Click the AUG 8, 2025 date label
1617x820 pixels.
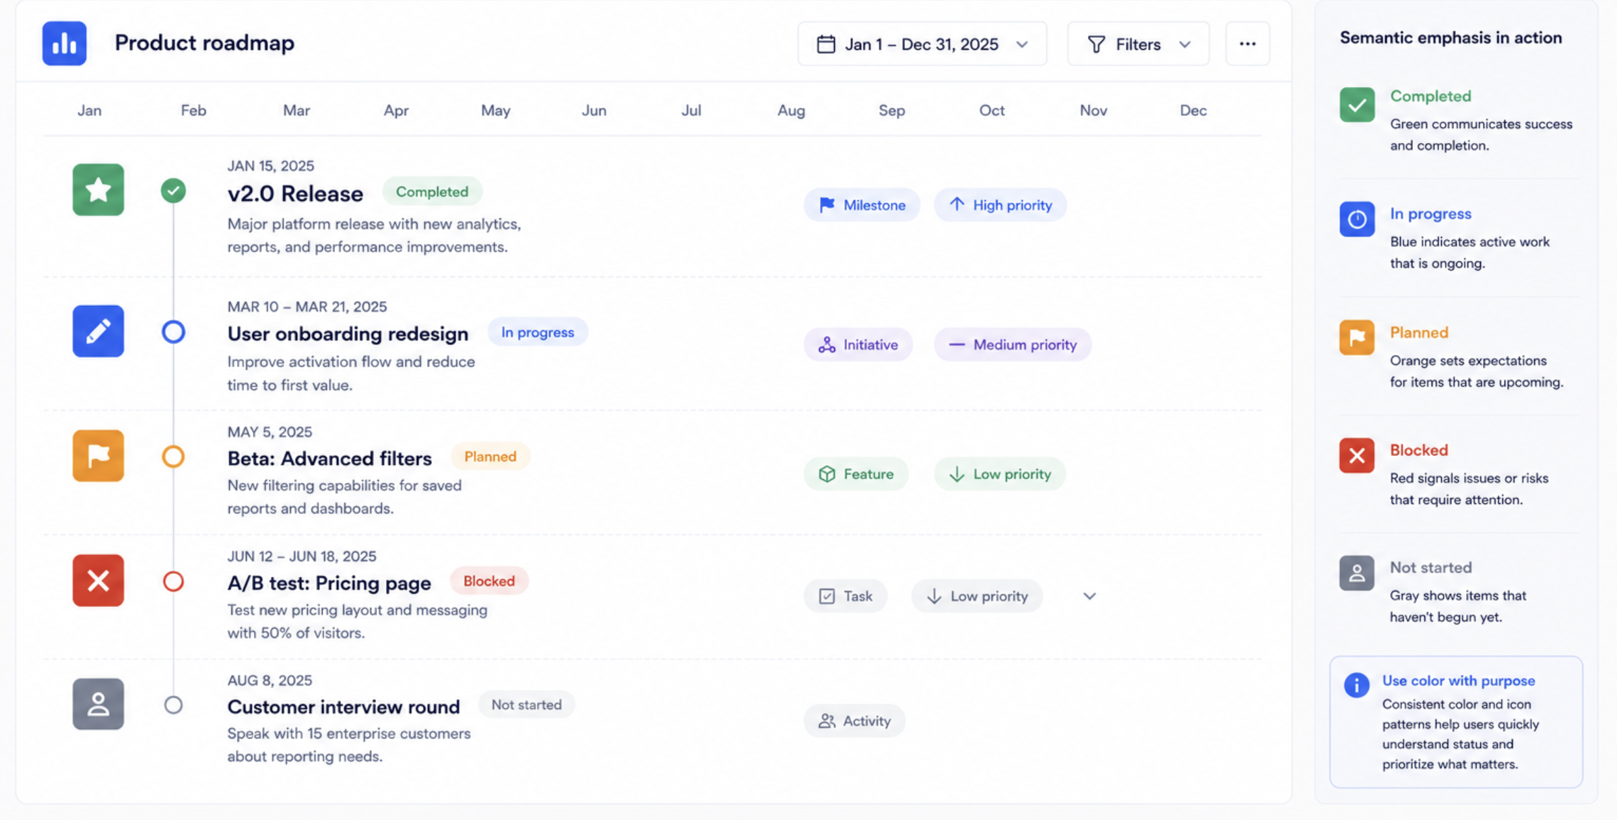pos(269,681)
